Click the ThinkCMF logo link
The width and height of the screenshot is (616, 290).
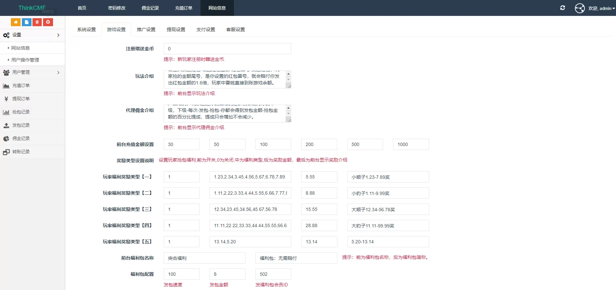pyautogui.click(x=32, y=8)
